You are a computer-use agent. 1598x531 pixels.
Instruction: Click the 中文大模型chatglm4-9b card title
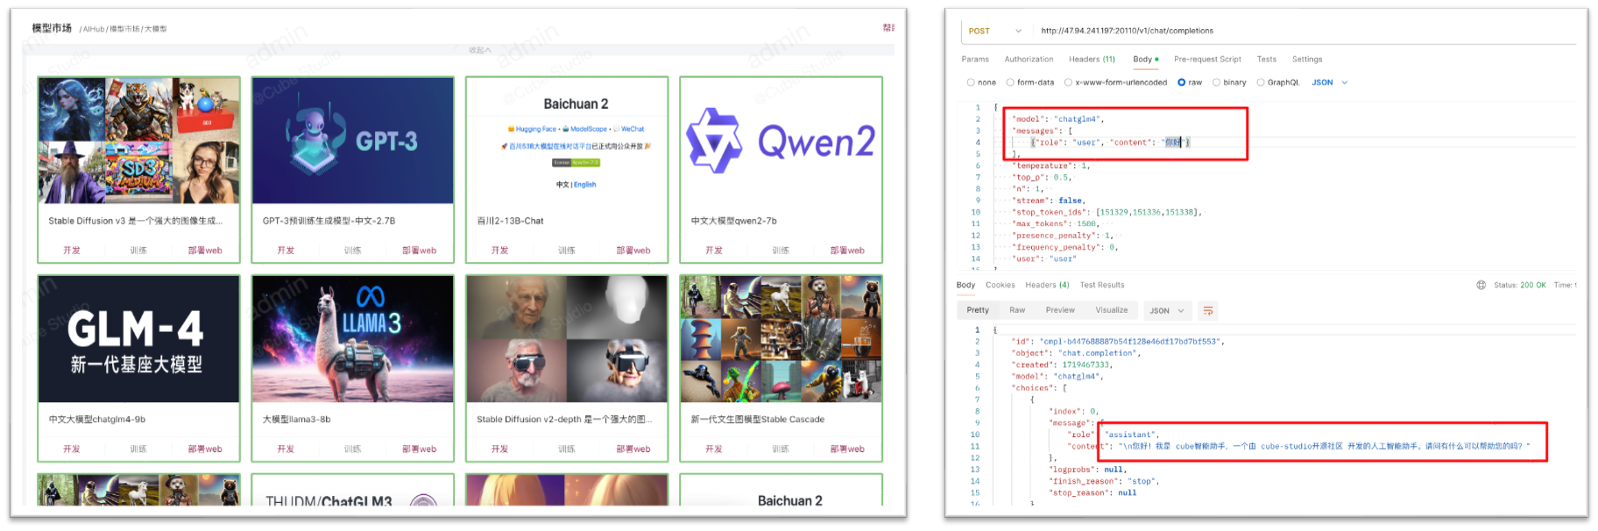[x=97, y=420]
